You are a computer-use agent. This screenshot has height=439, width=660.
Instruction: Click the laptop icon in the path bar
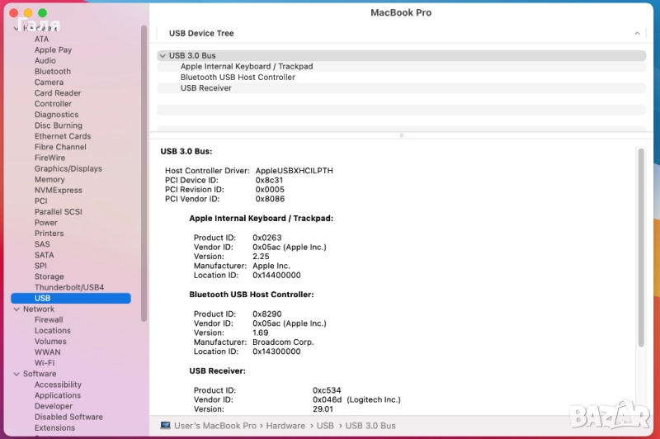pyautogui.click(x=166, y=426)
